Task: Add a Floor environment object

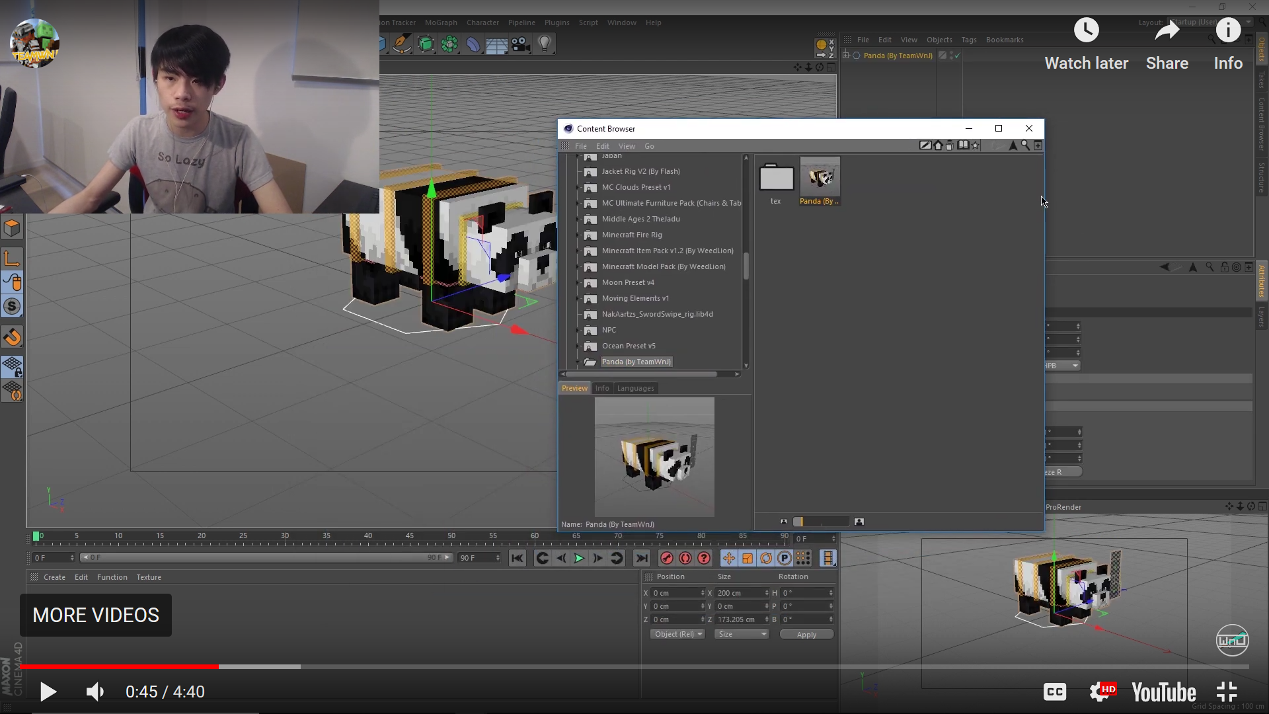Action: point(497,44)
